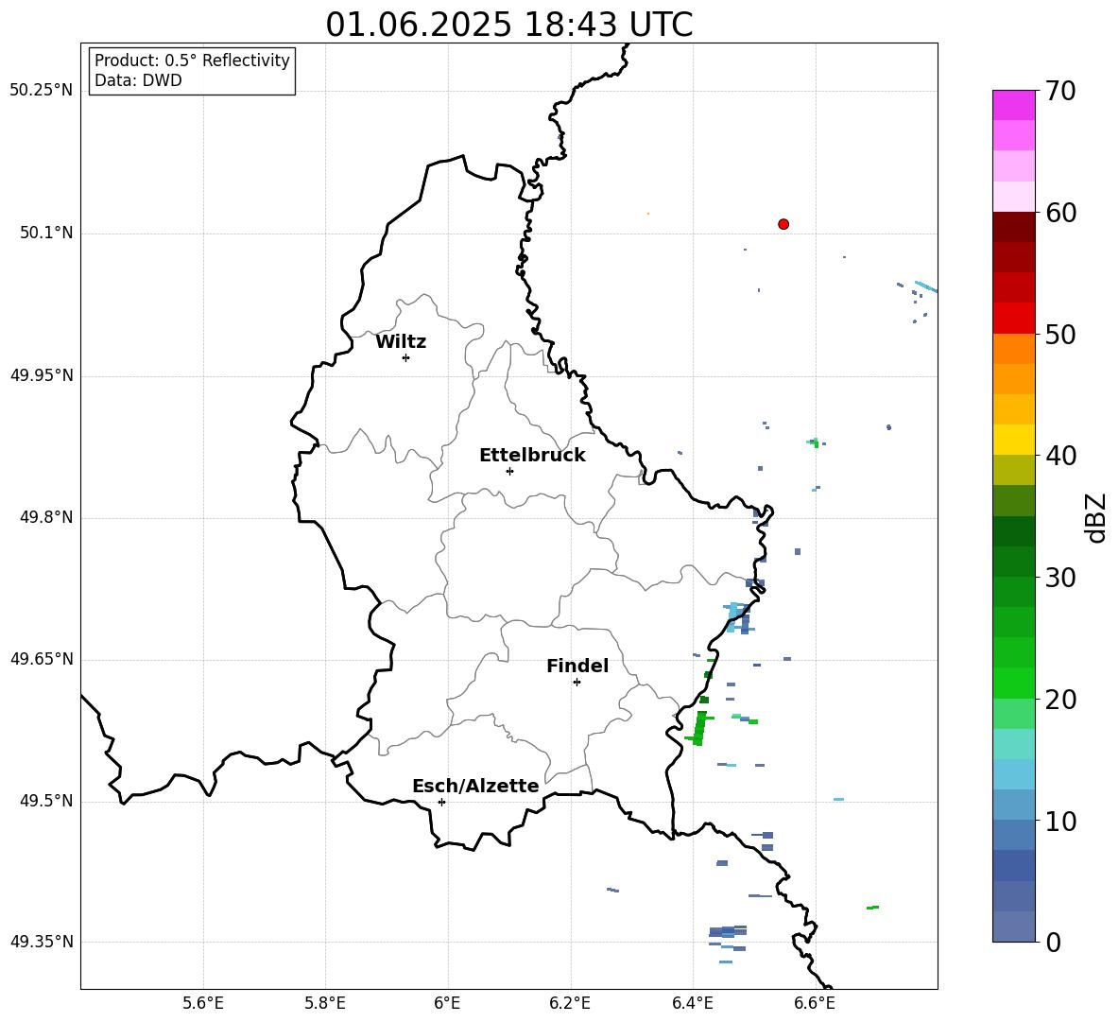Click the colorbar tick label 10

(1060, 821)
